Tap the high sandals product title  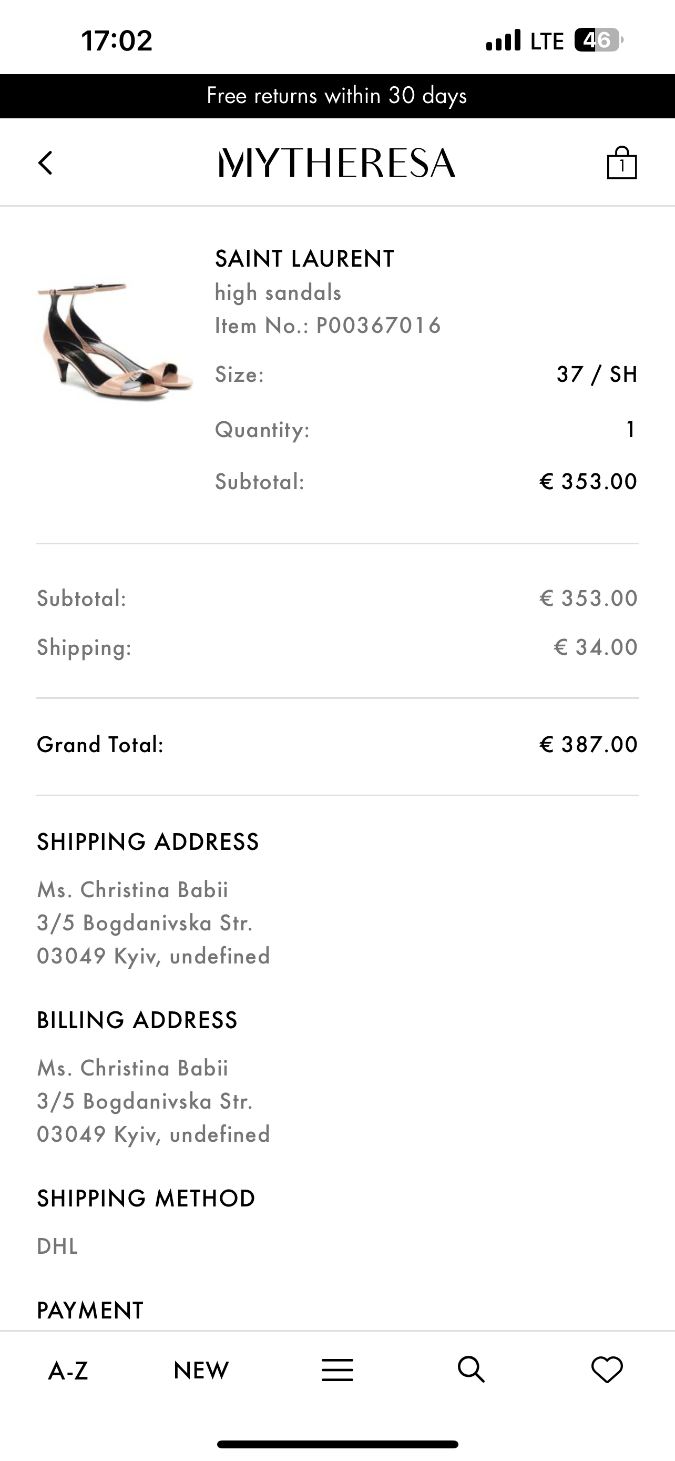pyautogui.click(x=278, y=292)
